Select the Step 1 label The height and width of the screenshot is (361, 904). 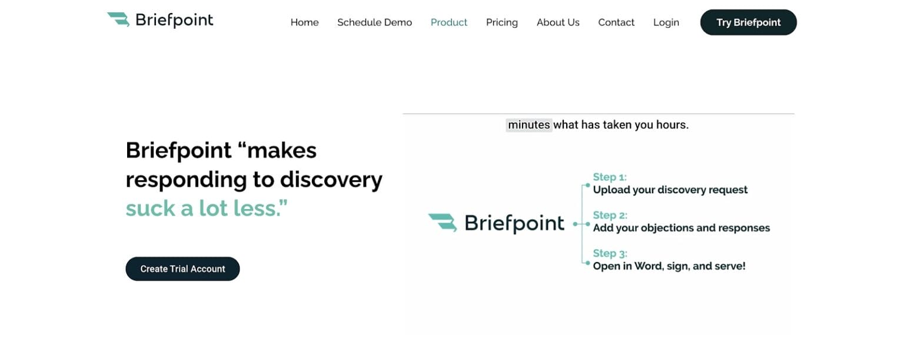pos(610,177)
